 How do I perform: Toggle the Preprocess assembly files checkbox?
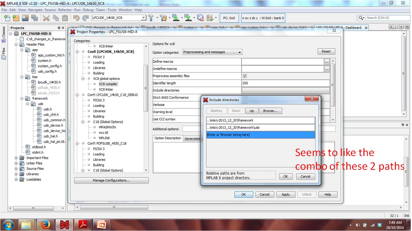click(x=244, y=76)
